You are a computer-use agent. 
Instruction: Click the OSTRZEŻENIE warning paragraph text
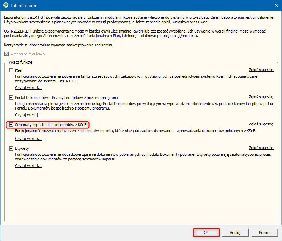point(135,34)
